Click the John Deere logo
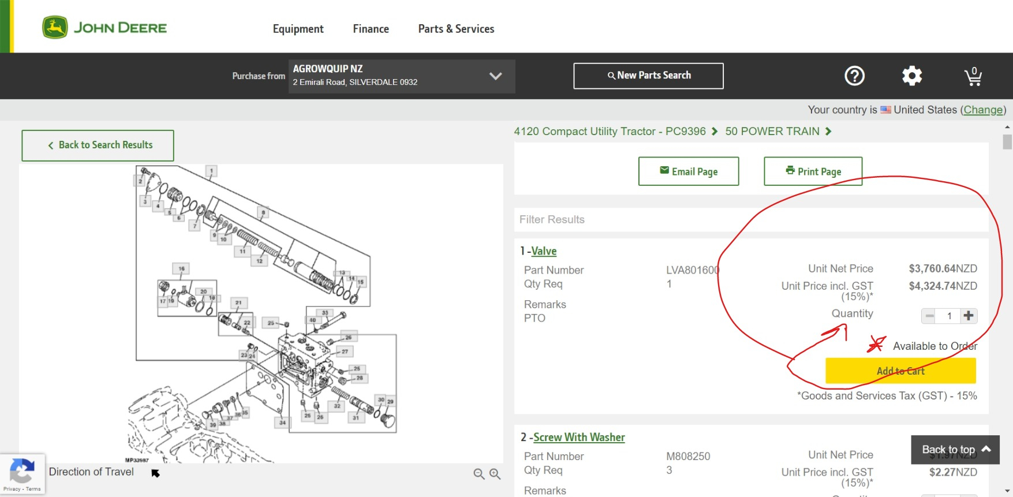Screen dimensions: 1013x497 pyautogui.click(x=104, y=28)
